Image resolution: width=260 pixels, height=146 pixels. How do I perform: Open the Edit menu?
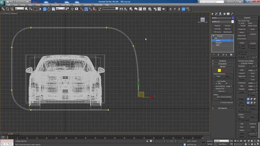click(9, 5)
